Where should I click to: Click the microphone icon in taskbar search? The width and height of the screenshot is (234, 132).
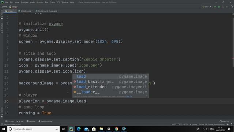tap(57, 129)
